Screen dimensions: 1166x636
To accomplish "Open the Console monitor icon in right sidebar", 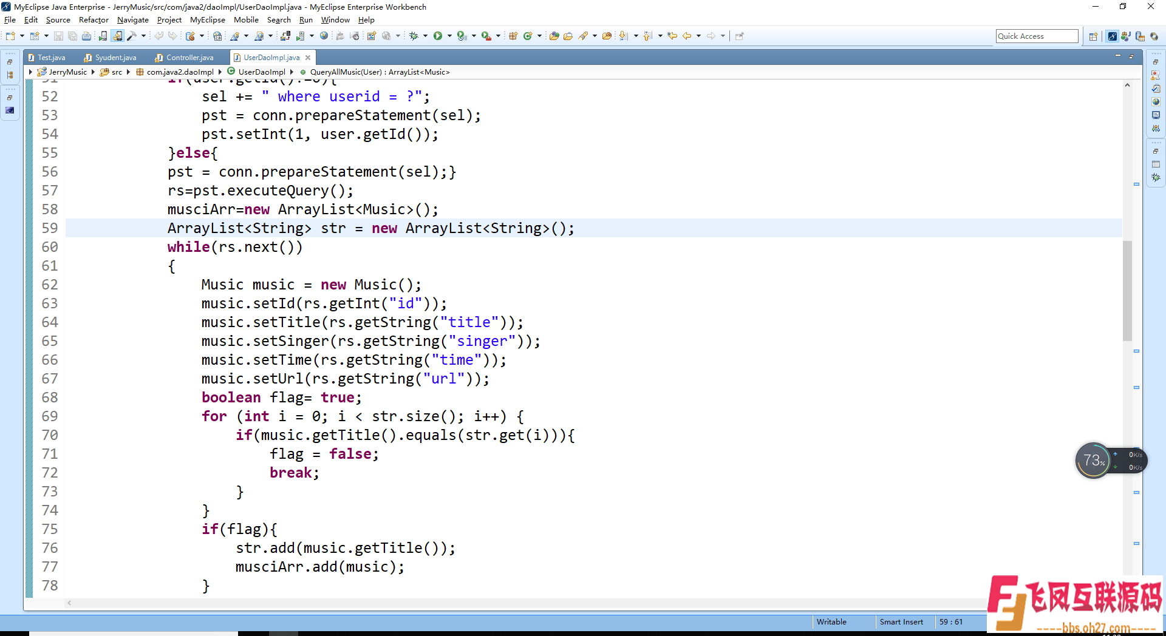I will [1156, 115].
